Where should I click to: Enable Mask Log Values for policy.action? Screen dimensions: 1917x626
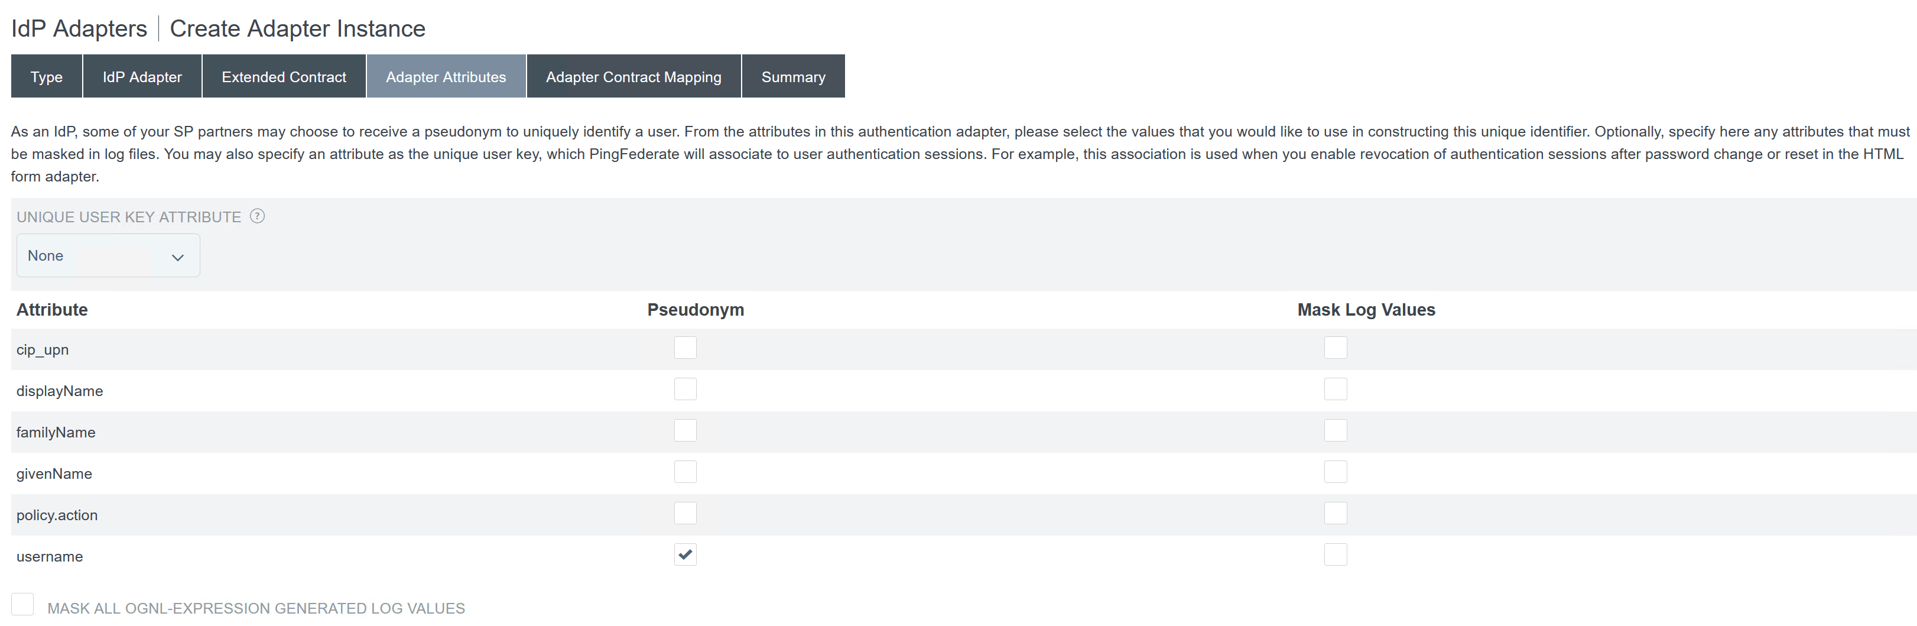coord(1335,513)
